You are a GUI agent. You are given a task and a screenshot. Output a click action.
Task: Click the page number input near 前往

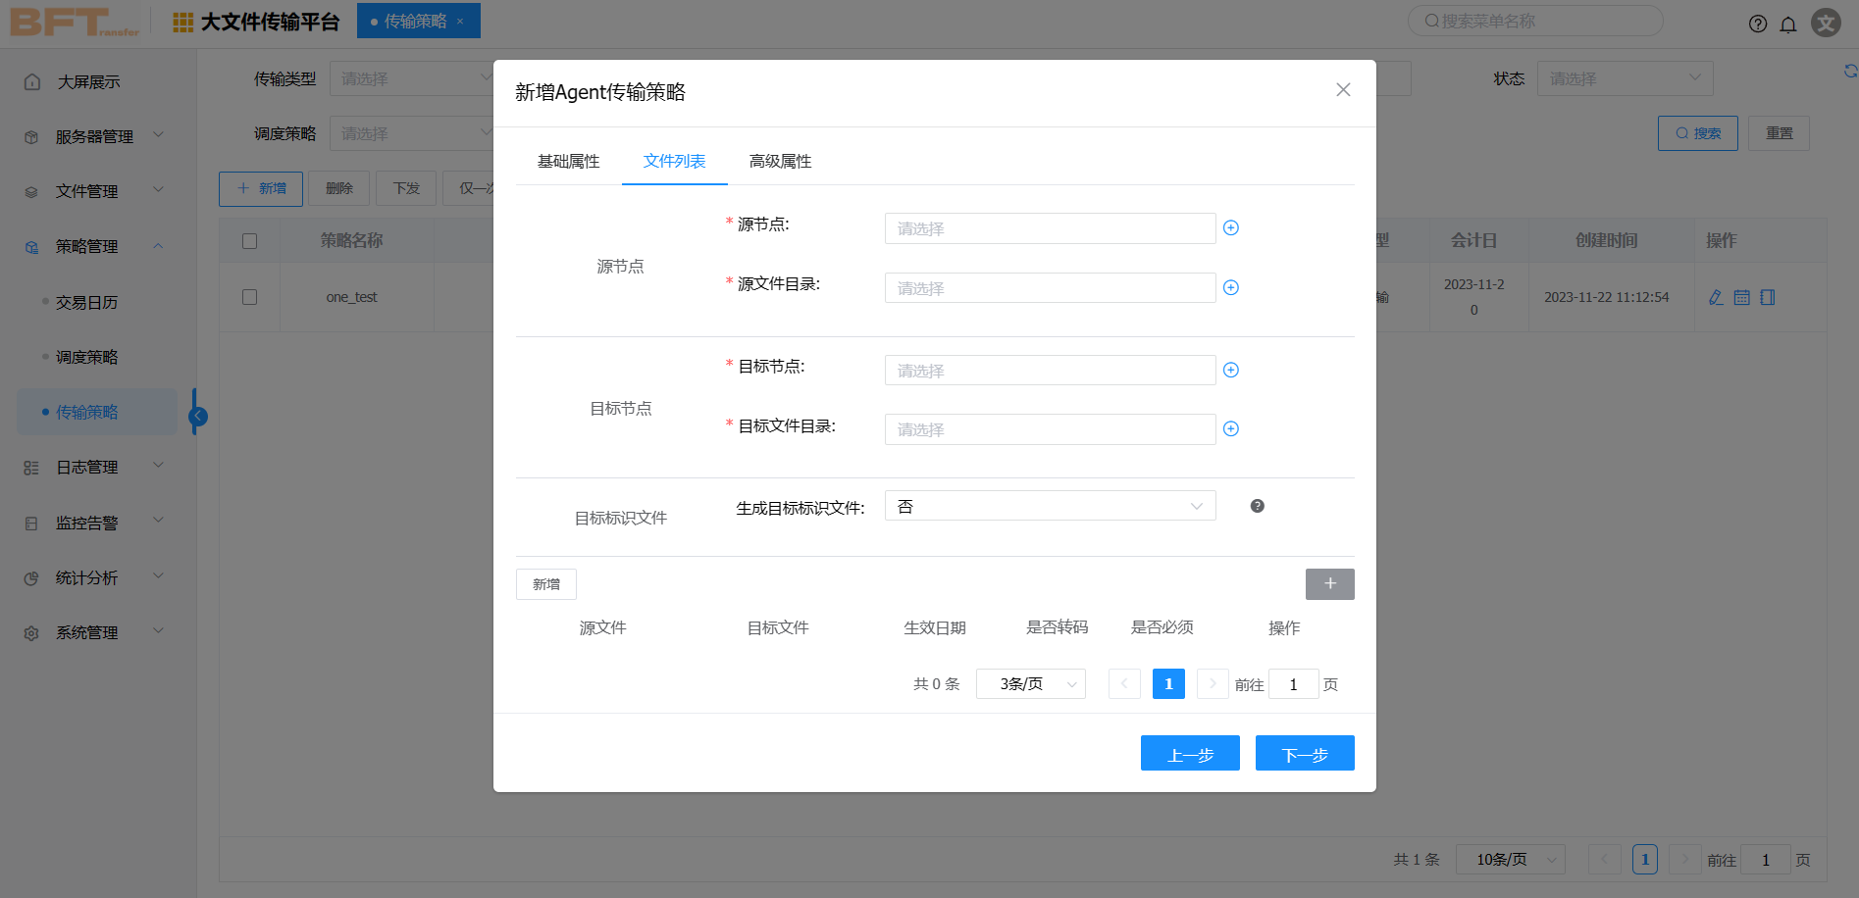pos(1294,683)
